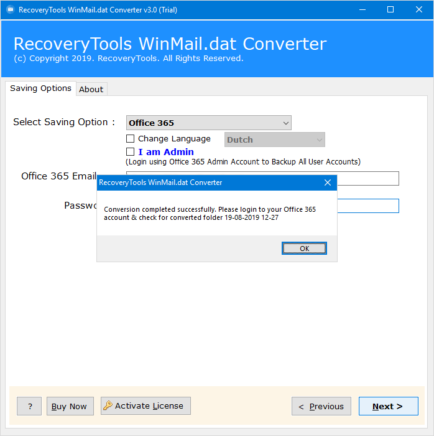Minimize the WinMail.dat Converter window
The height and width of the screenshot is (436, 434).
click(x=362, y=10)
